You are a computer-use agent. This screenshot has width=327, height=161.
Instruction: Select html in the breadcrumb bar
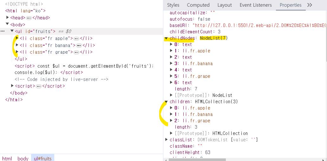coord(7,158)
